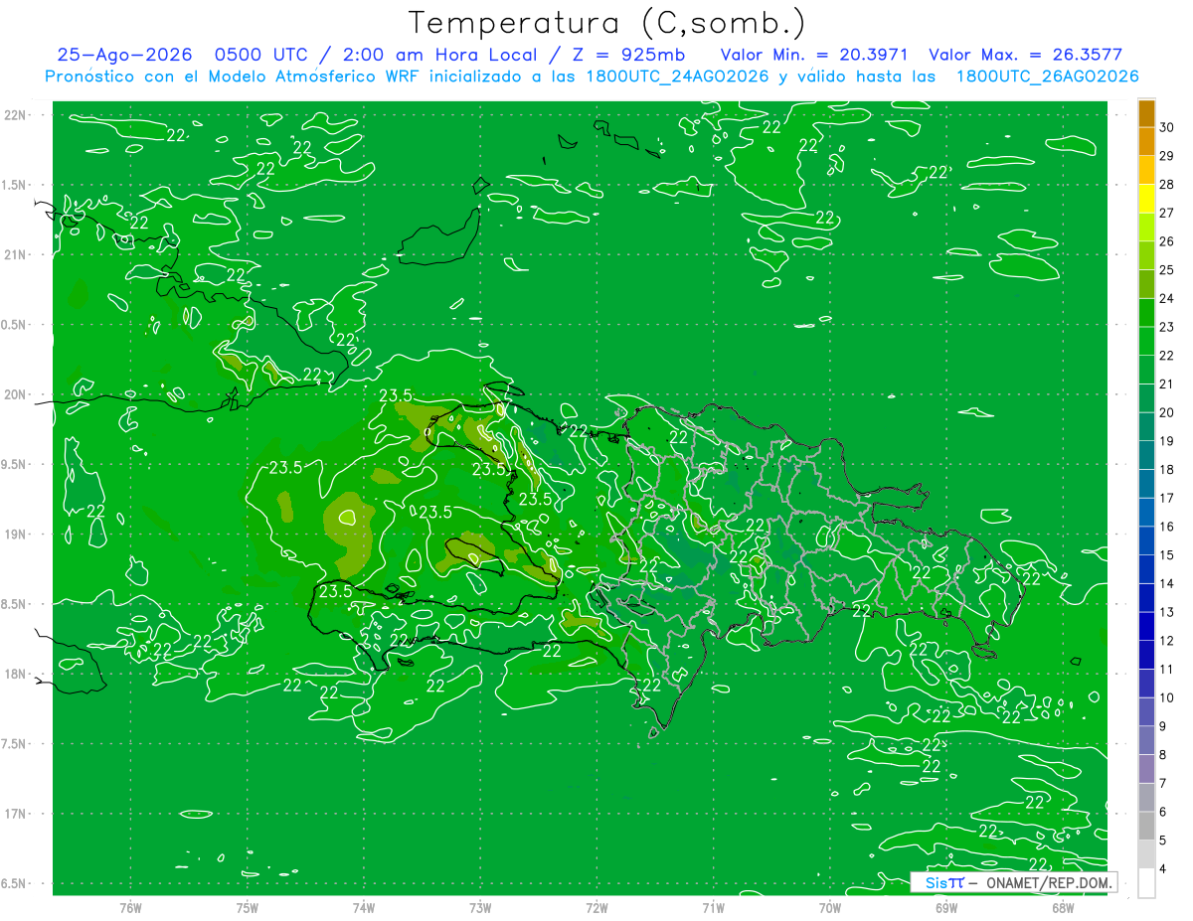The width and height of the screenshot is (1193, 921).
Task: Click the '75W' longitude axis label
Action: tap(247, 907)
